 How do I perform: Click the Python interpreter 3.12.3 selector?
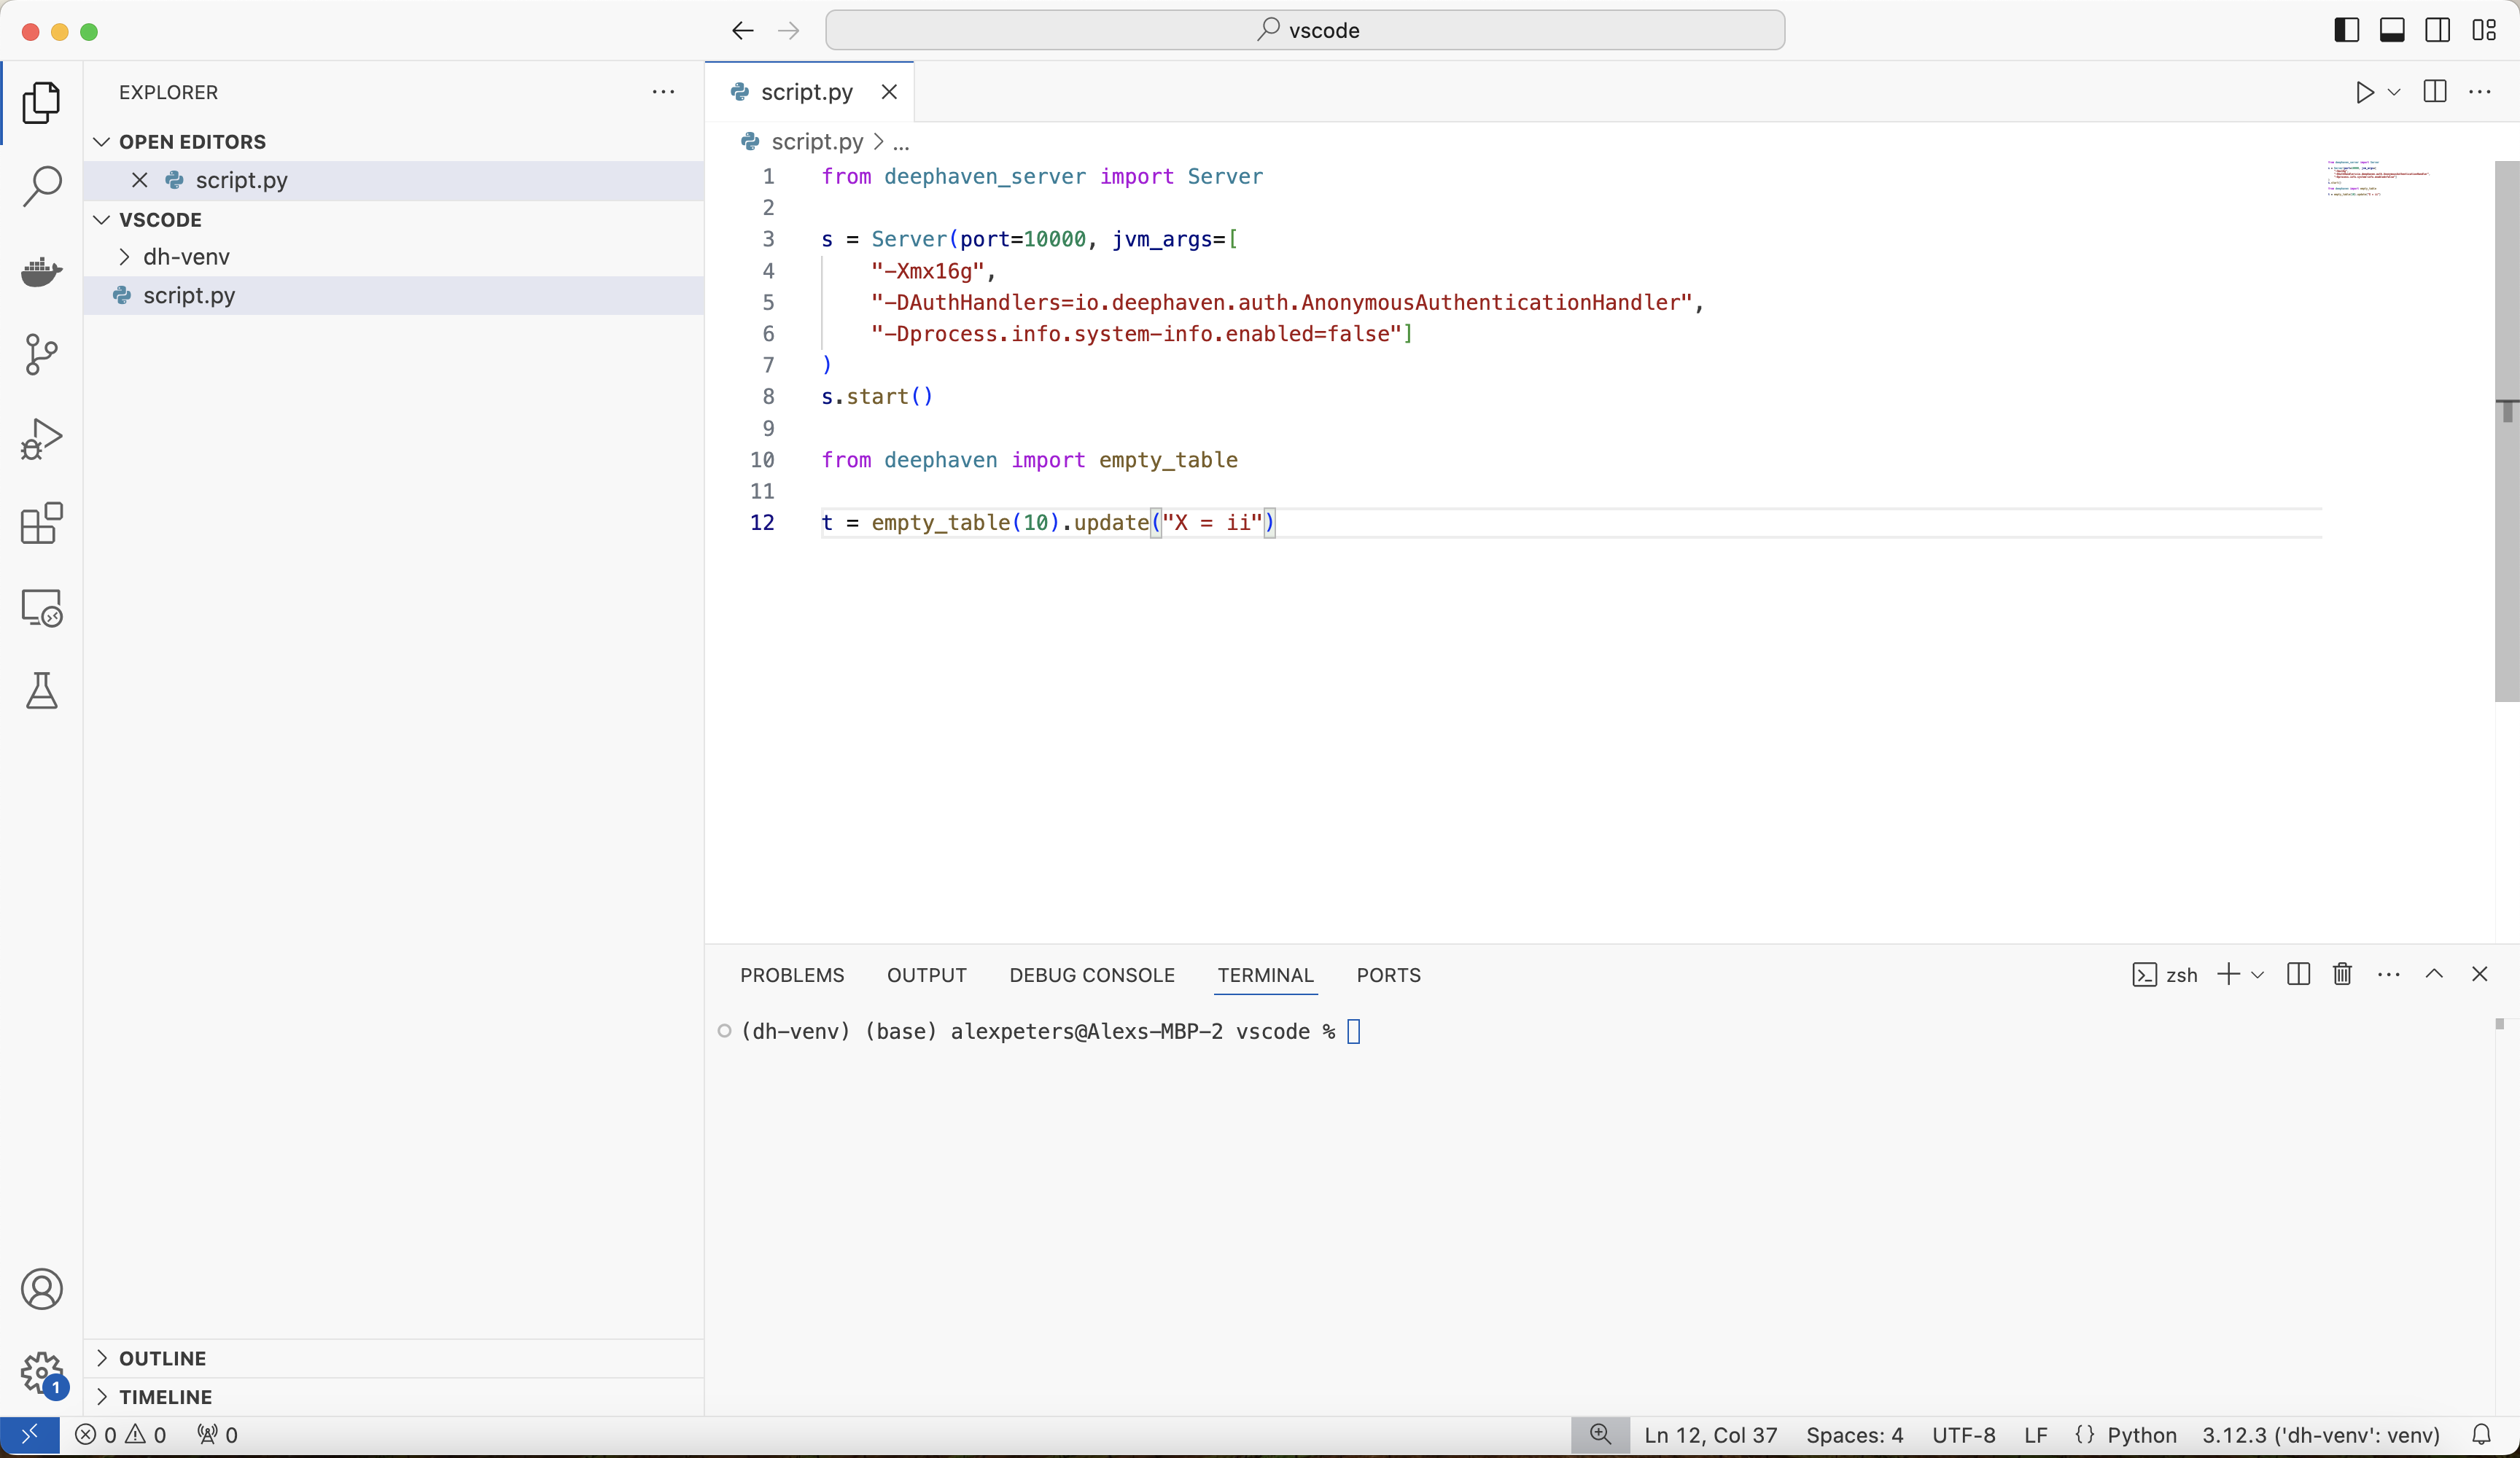click(x=2320, y=1435)
